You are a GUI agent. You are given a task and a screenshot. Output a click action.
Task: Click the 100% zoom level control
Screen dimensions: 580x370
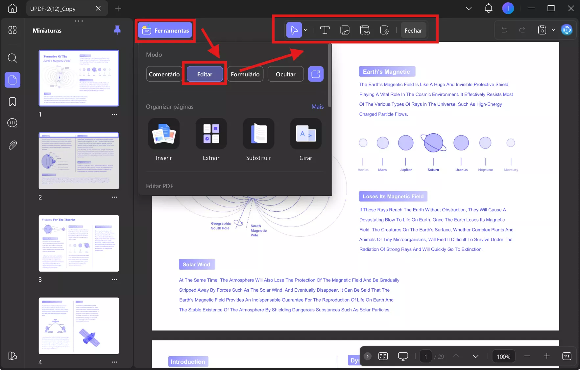click(503, 356)
